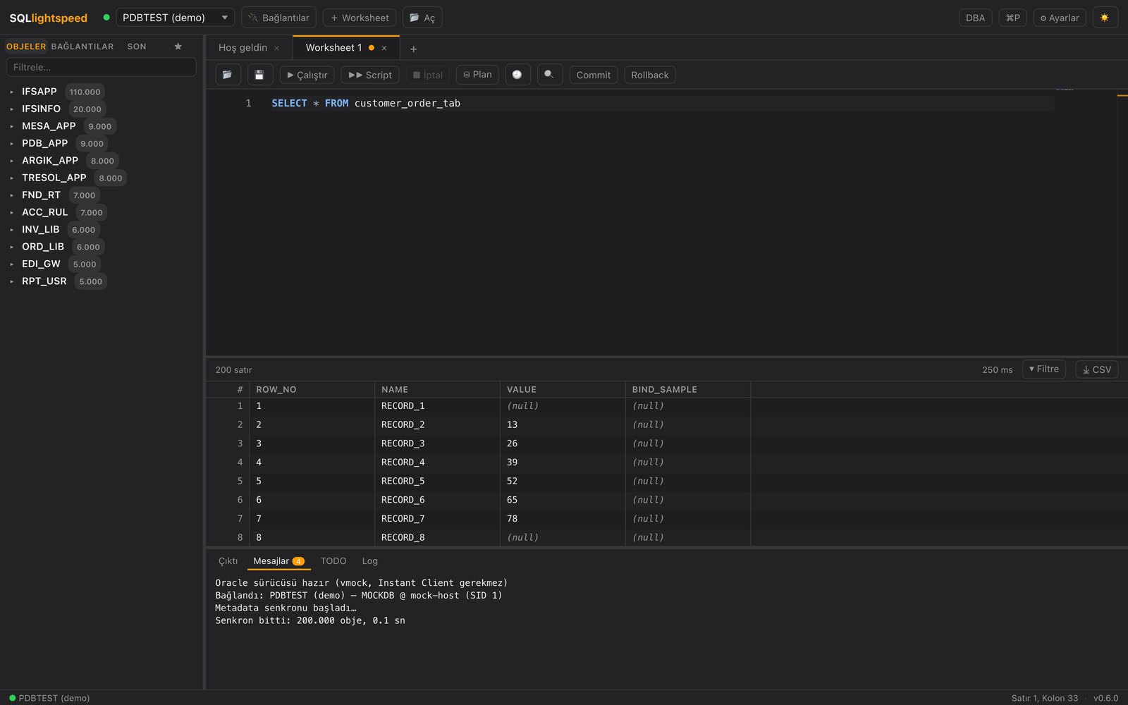Screen dimensions: 1128x705
Task: Create a new Worksheet from top bar
Action: [x=360, y=18]
